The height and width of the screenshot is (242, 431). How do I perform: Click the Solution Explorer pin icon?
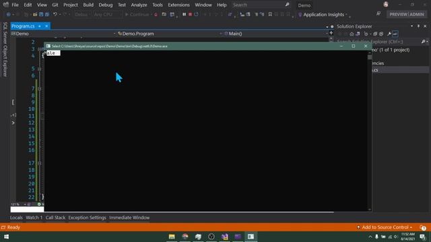click(x=418, y=26)
